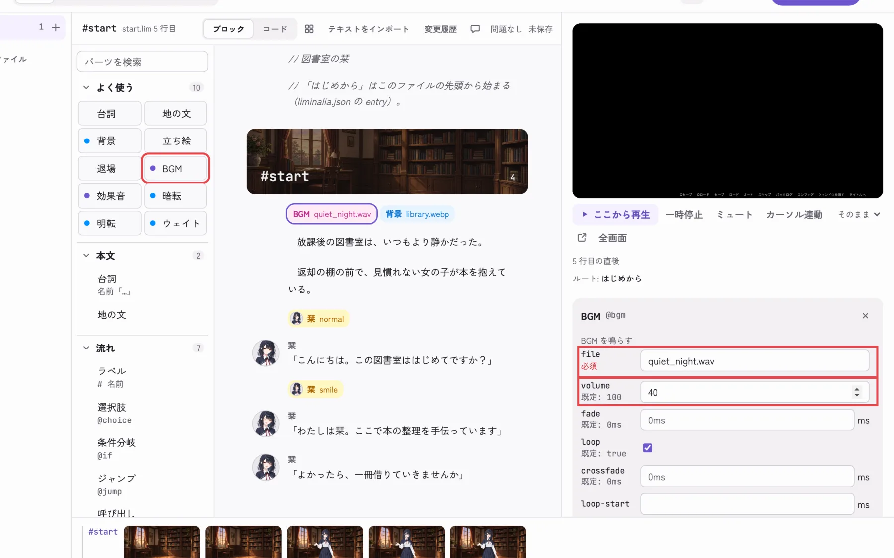The image size is (894, 558).
Task: Open テキストをインポート
Action: 369,29
